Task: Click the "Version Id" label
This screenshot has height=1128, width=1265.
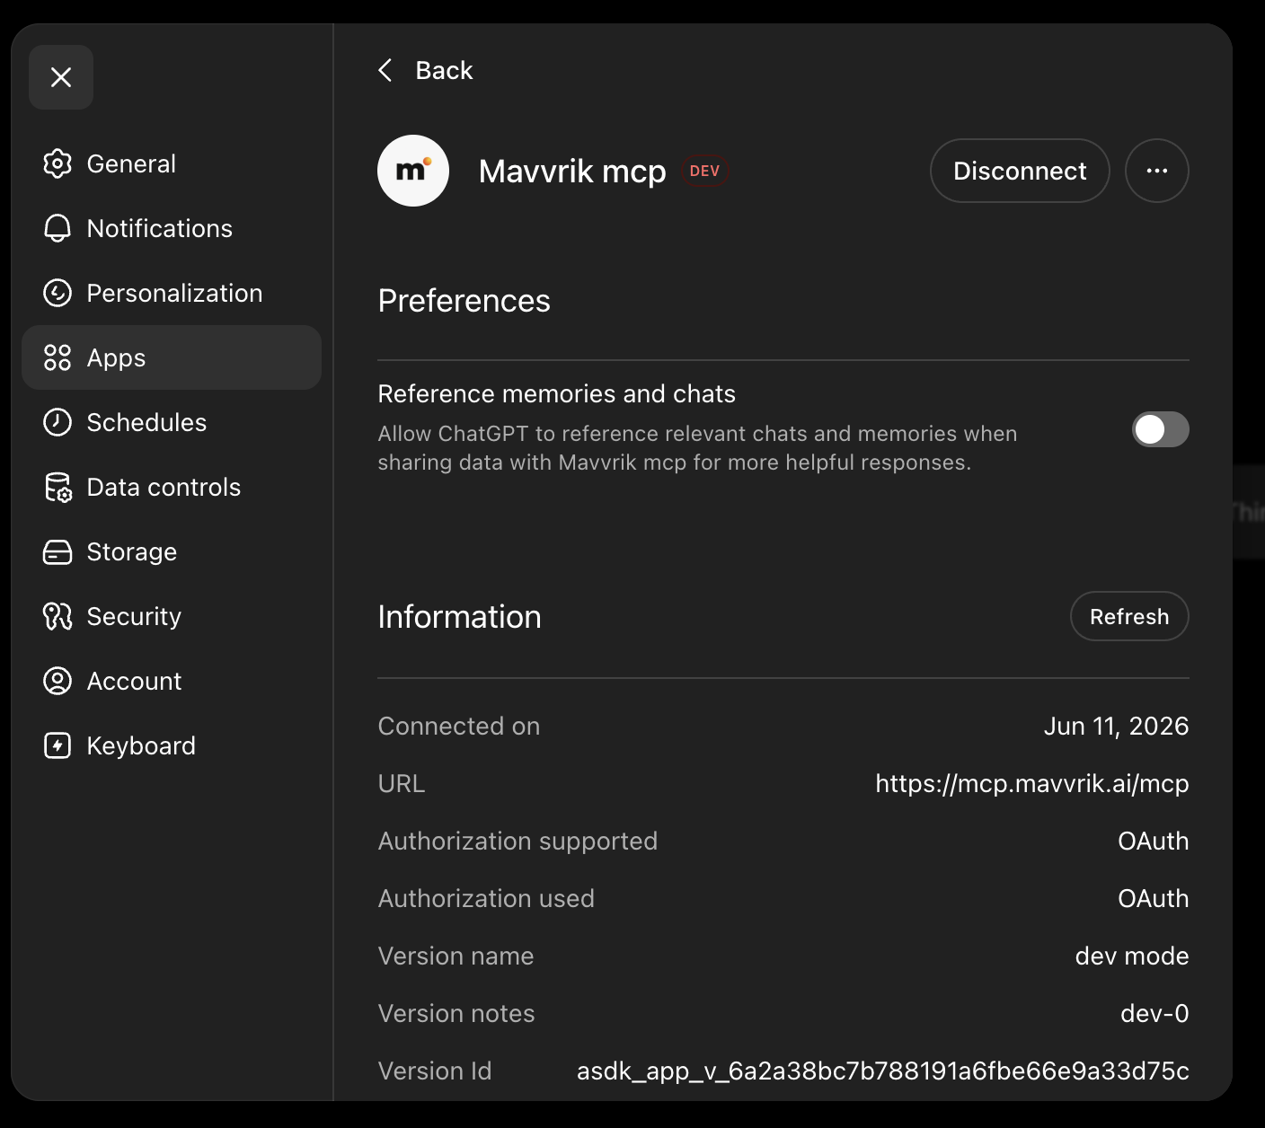Action: pyautogui.click(x=435, y=1071)
